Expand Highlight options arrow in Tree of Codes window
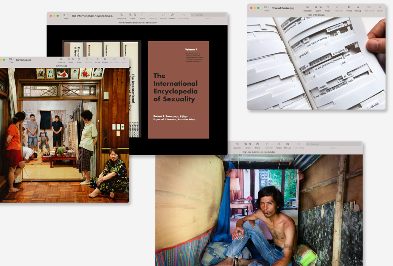Screen dimensions: 393x266 [342, 7]
